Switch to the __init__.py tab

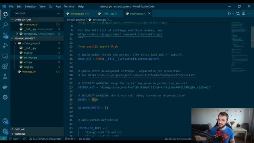(108, 14)
